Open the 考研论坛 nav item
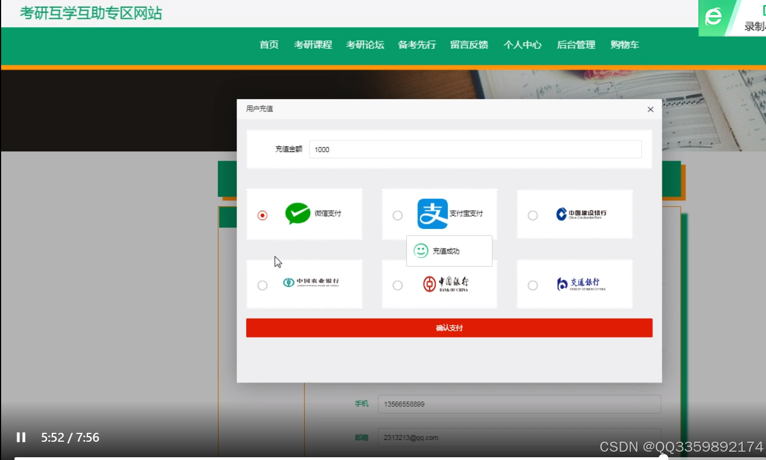 [x=365, y=45]
